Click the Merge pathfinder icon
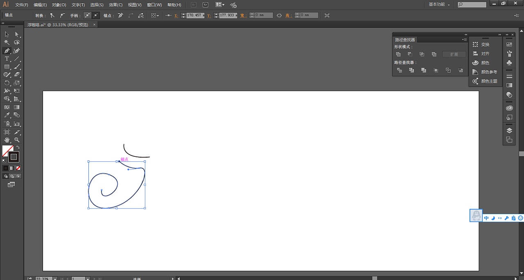The height and width of the screenshot is (280, 524). coord(424,70)
